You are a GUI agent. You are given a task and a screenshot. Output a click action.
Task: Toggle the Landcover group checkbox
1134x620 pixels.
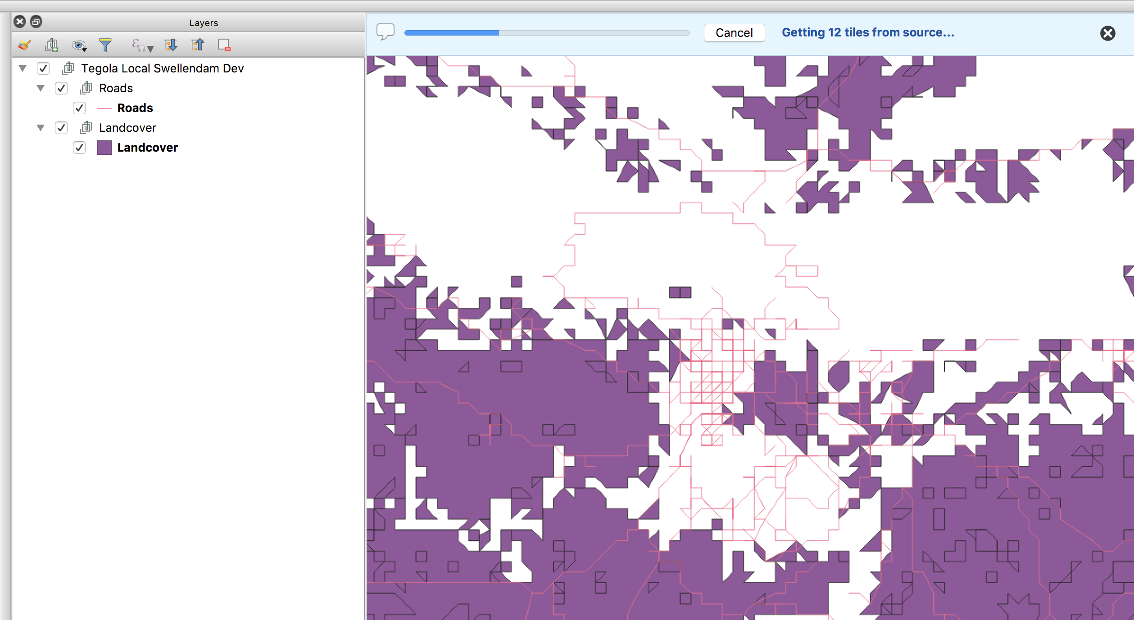coord(61,128)
